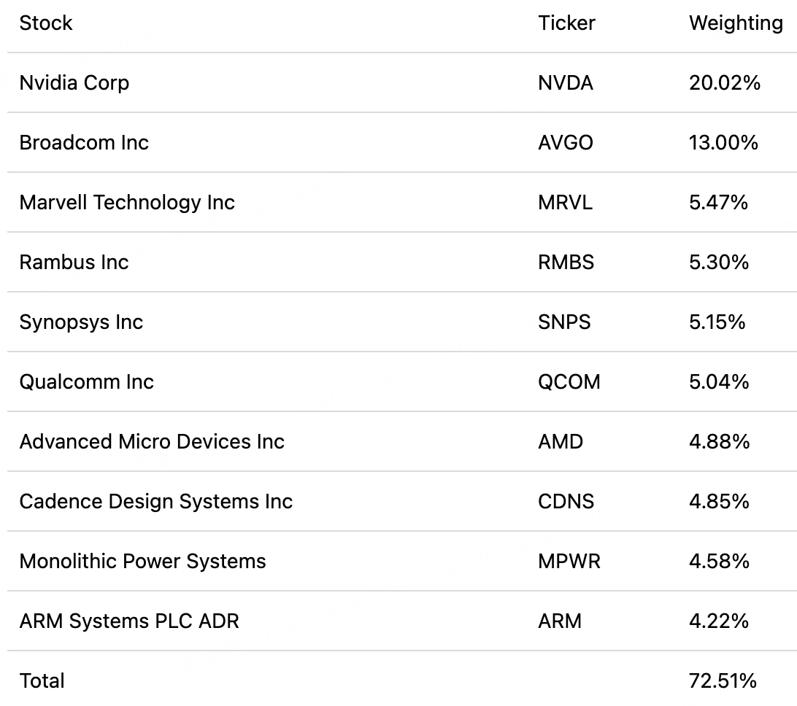
Task: Click the MPWR ticker symbol
Action: (569, 562)
